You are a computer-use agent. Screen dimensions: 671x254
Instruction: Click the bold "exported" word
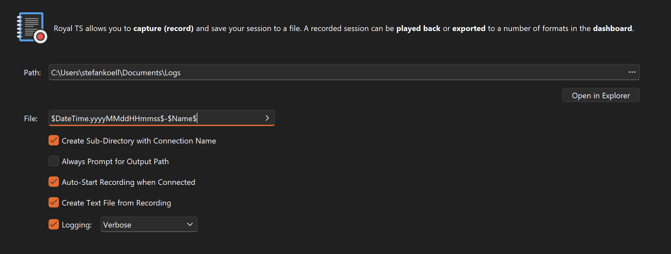pos(468,28)
